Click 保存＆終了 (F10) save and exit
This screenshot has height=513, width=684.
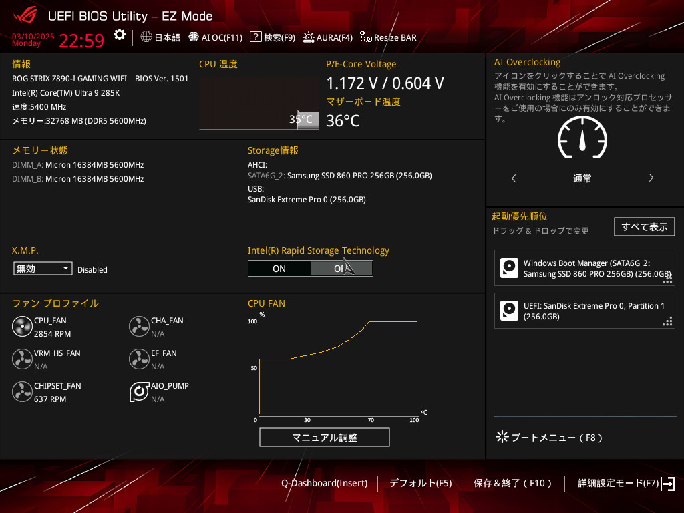click(x=513, y=483)
